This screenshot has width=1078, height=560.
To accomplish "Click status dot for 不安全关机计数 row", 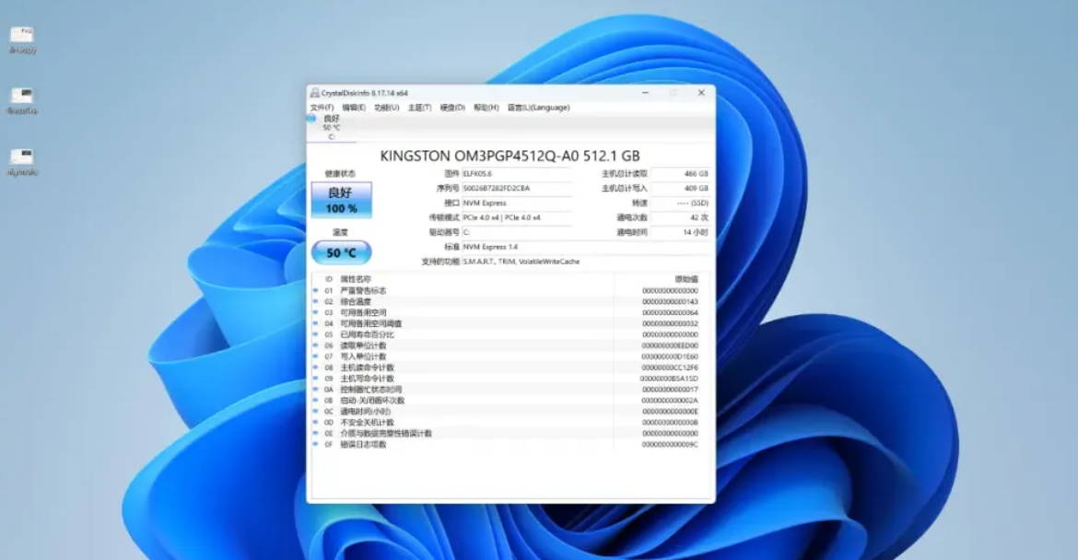I will coord(315,423).
